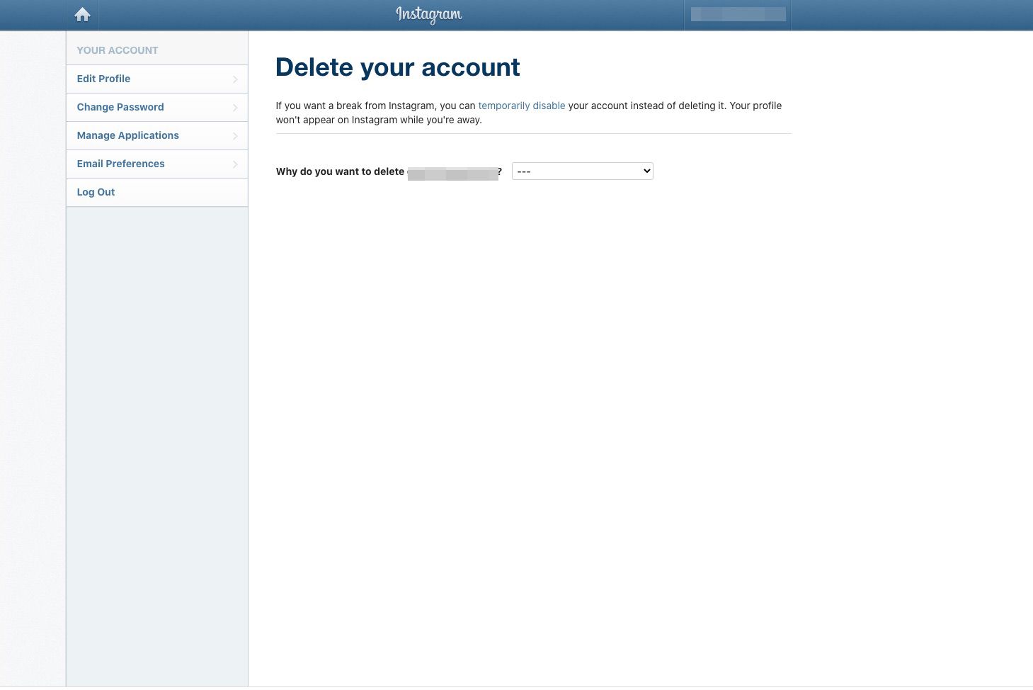The height and width of the screenshot is (690, 1033).
Task: Click chevron arrow beside Edit Profile
Action: pos(235,79)
